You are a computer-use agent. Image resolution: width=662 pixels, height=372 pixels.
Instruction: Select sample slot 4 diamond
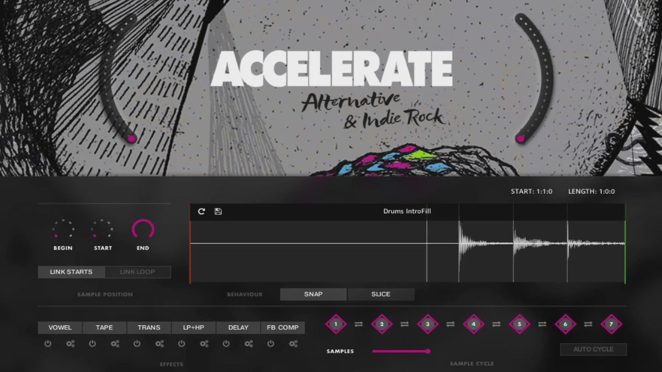tap(473, 324)
